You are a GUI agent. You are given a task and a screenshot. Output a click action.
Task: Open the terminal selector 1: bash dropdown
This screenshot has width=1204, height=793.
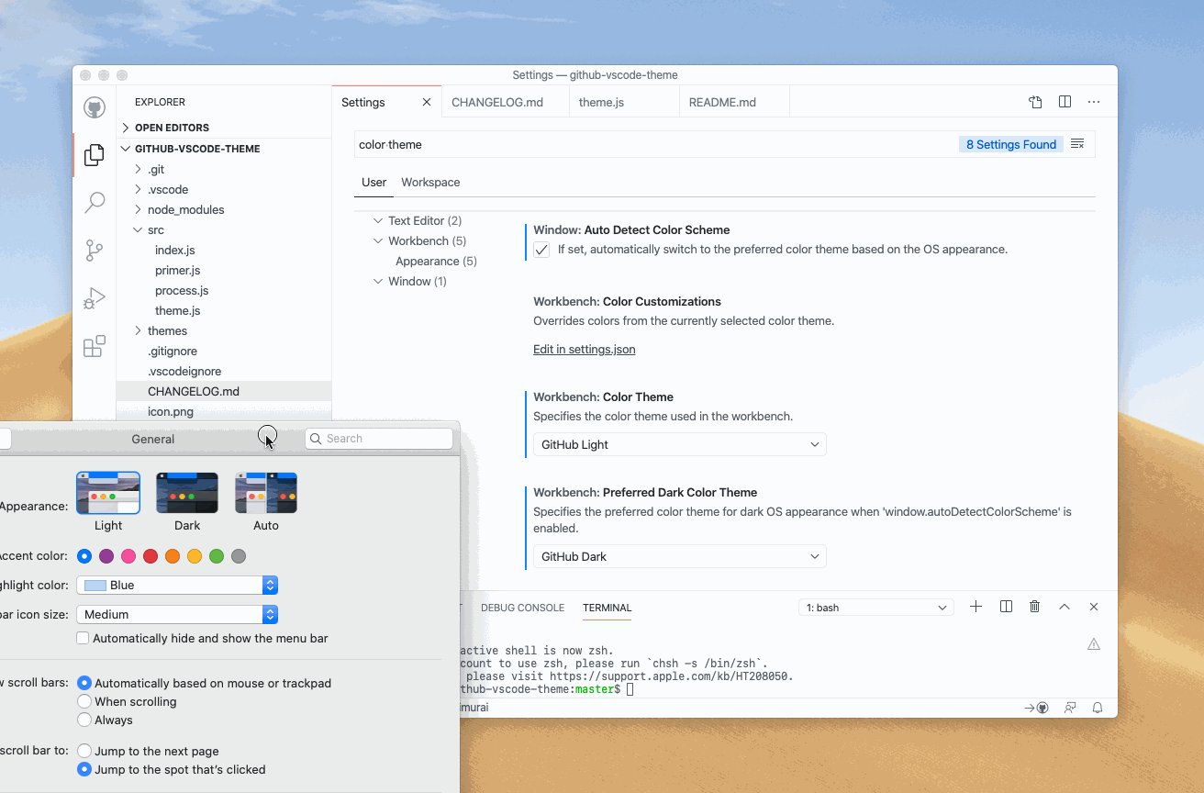876,608
